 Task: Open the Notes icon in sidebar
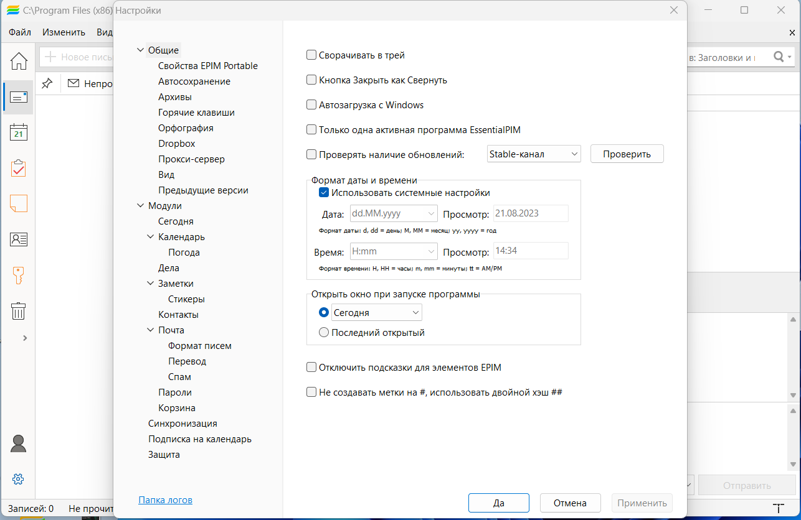pyautogui.click(x=19, y=203)
